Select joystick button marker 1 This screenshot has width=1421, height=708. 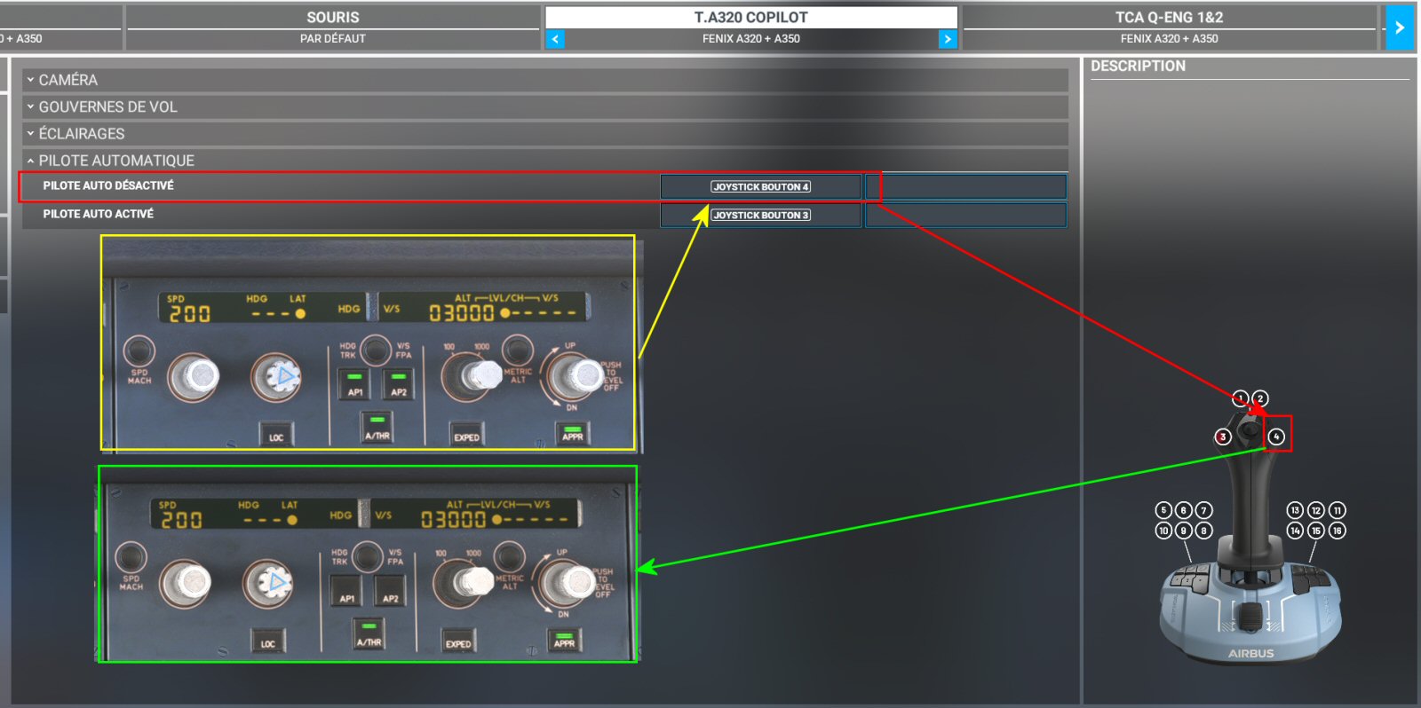click(x=1240, y=398)
